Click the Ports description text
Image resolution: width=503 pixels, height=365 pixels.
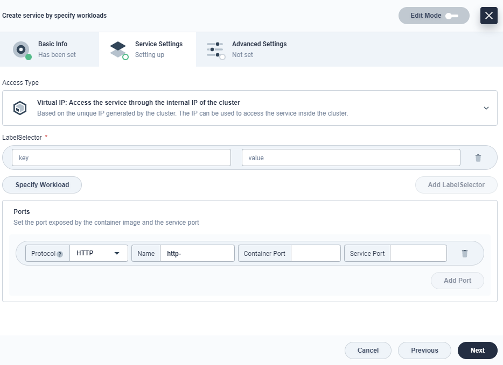[106, 222]
